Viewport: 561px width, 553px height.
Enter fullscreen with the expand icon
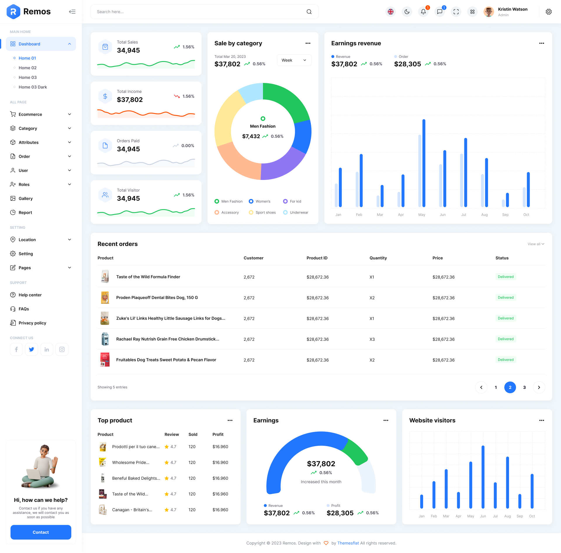pos(456,12)
